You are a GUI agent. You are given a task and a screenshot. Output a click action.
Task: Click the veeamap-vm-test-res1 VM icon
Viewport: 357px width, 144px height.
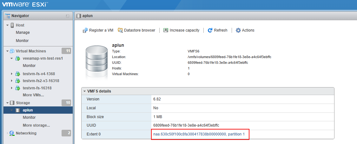[x=18, y=58]
